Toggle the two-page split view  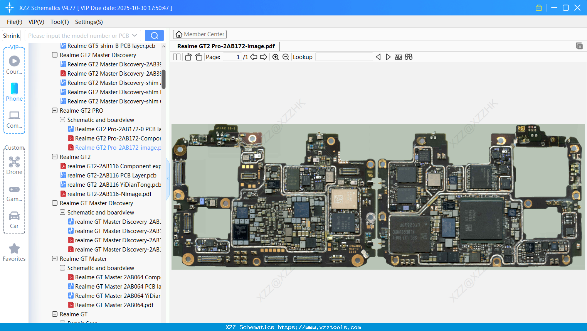pos(177,57)
